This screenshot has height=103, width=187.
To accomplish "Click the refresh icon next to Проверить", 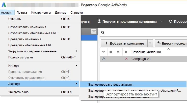I will coord(170,21).
